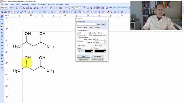
Task: Switch to Structure mode
Action: (5, 8)
